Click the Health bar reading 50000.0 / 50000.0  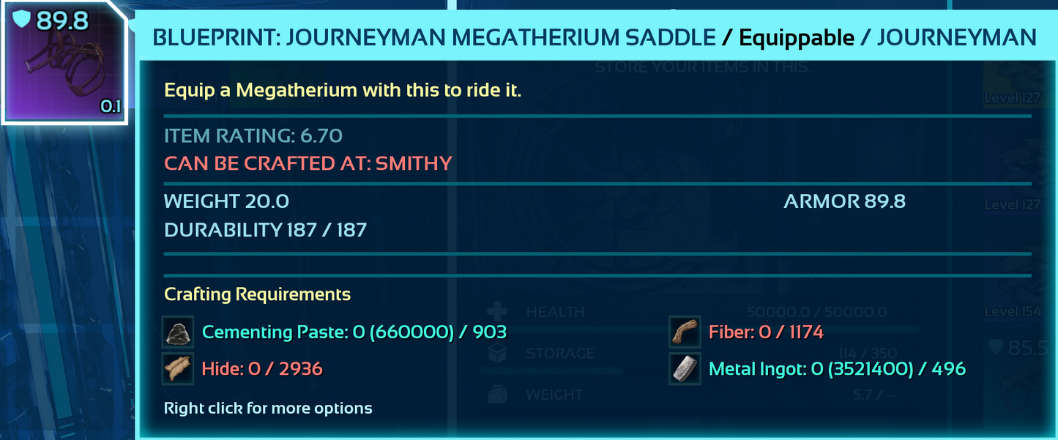(816, 313)
